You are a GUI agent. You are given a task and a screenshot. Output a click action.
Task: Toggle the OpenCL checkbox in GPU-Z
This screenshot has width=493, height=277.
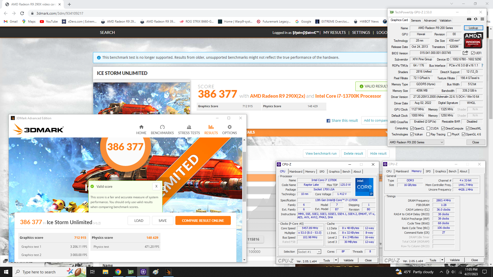pos(412,128)
